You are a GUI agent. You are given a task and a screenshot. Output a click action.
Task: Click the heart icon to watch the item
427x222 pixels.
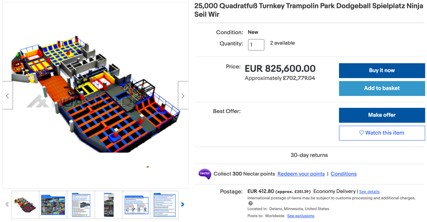tap(361, 133)
